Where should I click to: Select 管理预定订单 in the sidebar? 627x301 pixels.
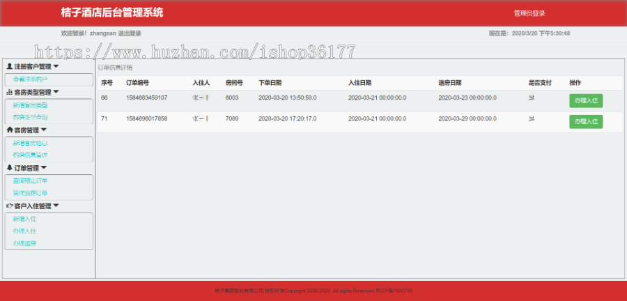(x=31, y=193)
